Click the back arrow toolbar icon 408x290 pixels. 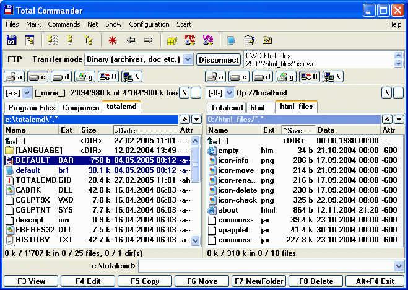point(131,40)
